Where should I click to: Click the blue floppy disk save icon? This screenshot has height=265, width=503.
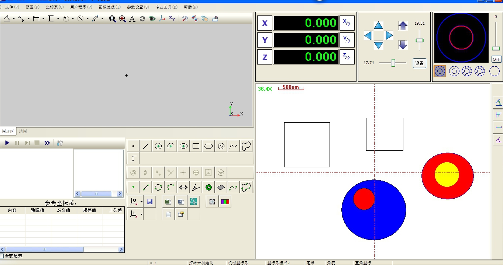point(150,202)
